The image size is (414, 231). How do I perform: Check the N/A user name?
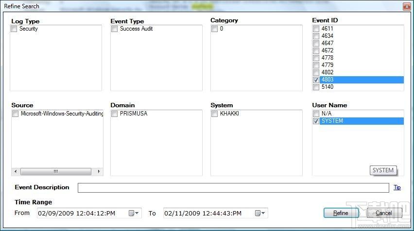tap(316, 114)
